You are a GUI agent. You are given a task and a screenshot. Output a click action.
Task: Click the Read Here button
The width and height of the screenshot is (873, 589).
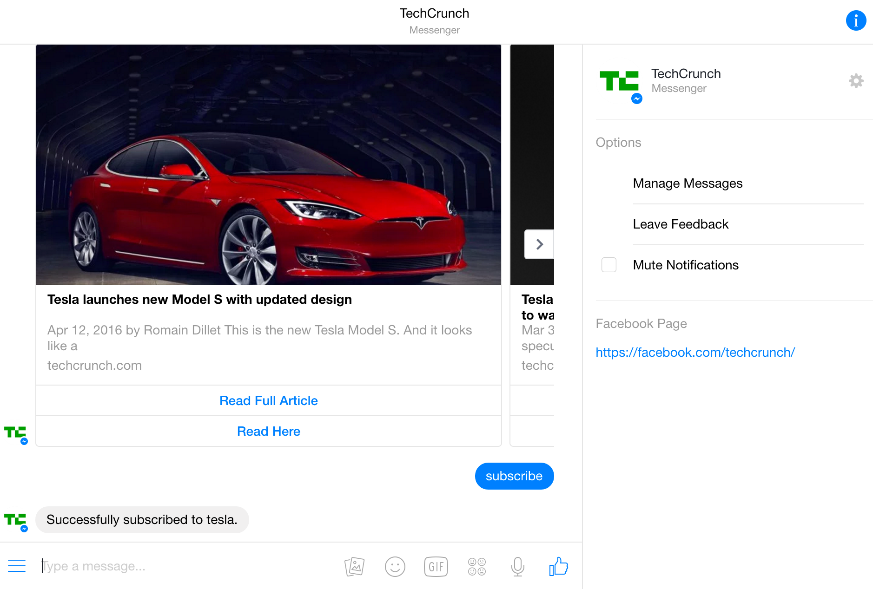pos(269,431)
